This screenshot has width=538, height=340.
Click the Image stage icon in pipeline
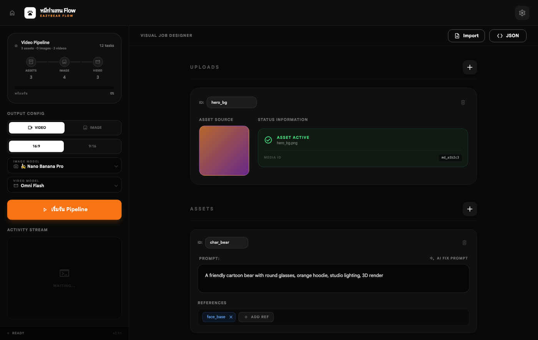click(64, 62)
